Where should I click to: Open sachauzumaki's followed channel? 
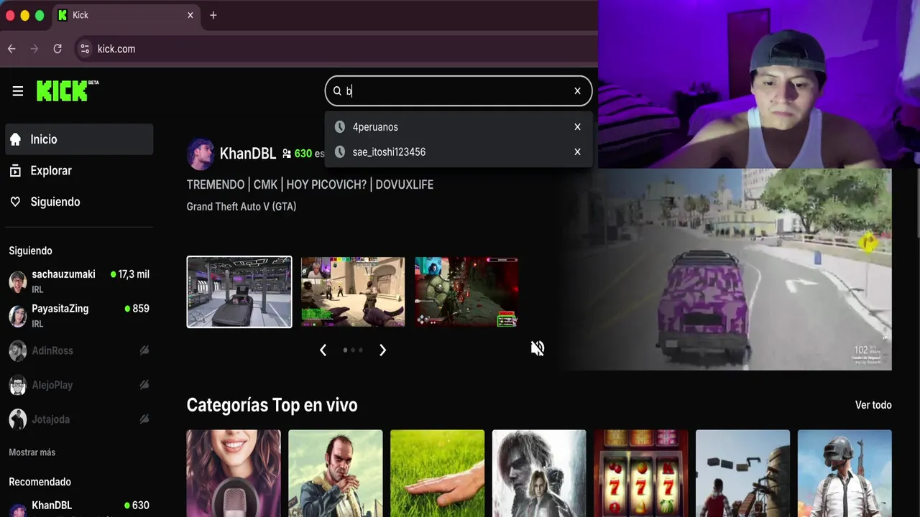tap(79, 281)
